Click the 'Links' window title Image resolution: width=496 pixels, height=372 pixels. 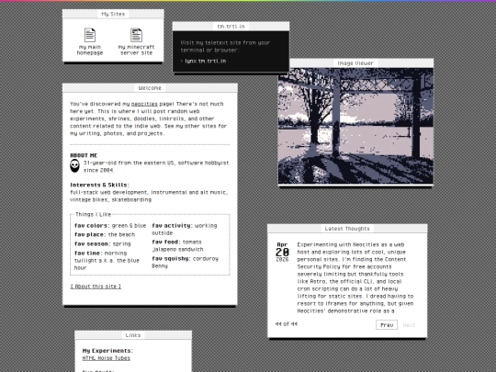133,335
